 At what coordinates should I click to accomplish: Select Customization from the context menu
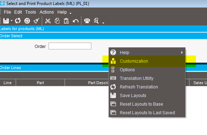click(x=147, y=61)
